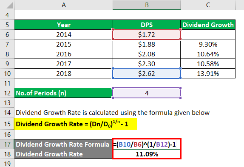Select row 12 header
The width and height of the screenshot is (244, 167).
(x=7, y=93)
